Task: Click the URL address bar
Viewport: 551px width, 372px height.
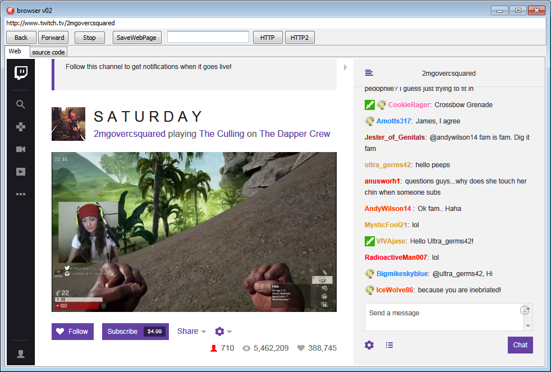Action: coord(275,23)
